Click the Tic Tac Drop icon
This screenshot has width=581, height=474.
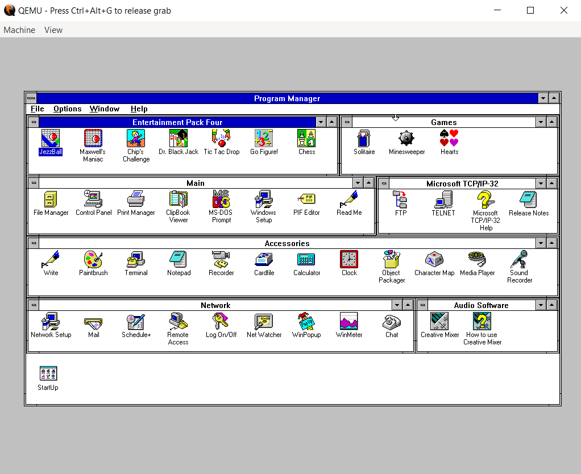point(221,138)
